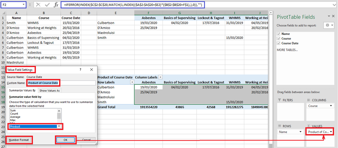Screen dimensions: 338x148
Task: Select row 19 header
Action: coord(3,107)
